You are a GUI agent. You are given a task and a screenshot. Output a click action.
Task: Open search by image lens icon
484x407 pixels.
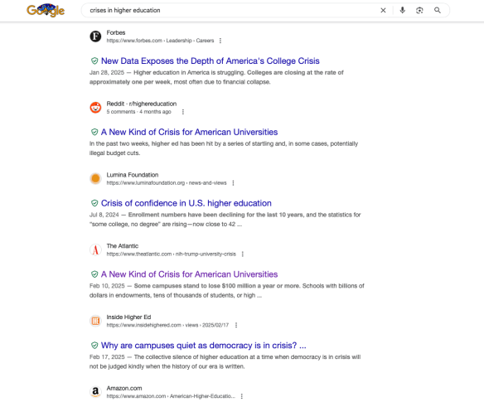pos(419,10)
